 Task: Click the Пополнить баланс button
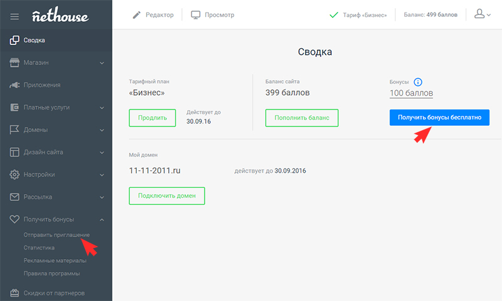[x=302, y=118]
